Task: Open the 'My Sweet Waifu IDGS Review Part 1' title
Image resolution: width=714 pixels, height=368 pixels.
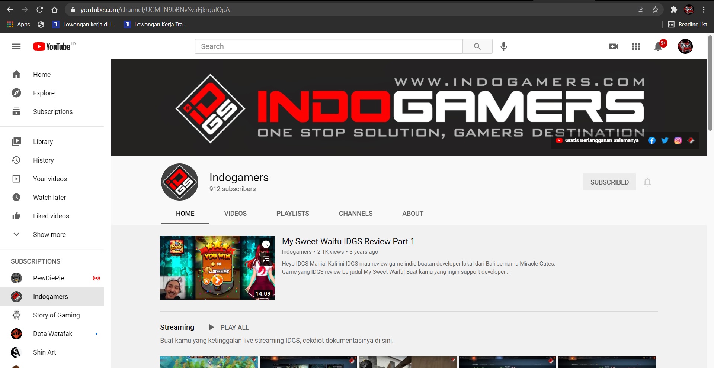Action: point(348,241)
